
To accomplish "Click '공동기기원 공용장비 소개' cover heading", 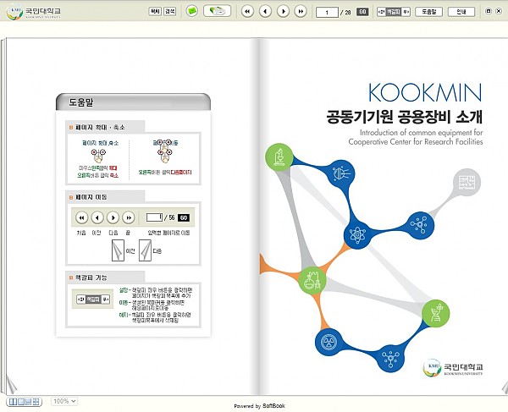I will [405, 117].
